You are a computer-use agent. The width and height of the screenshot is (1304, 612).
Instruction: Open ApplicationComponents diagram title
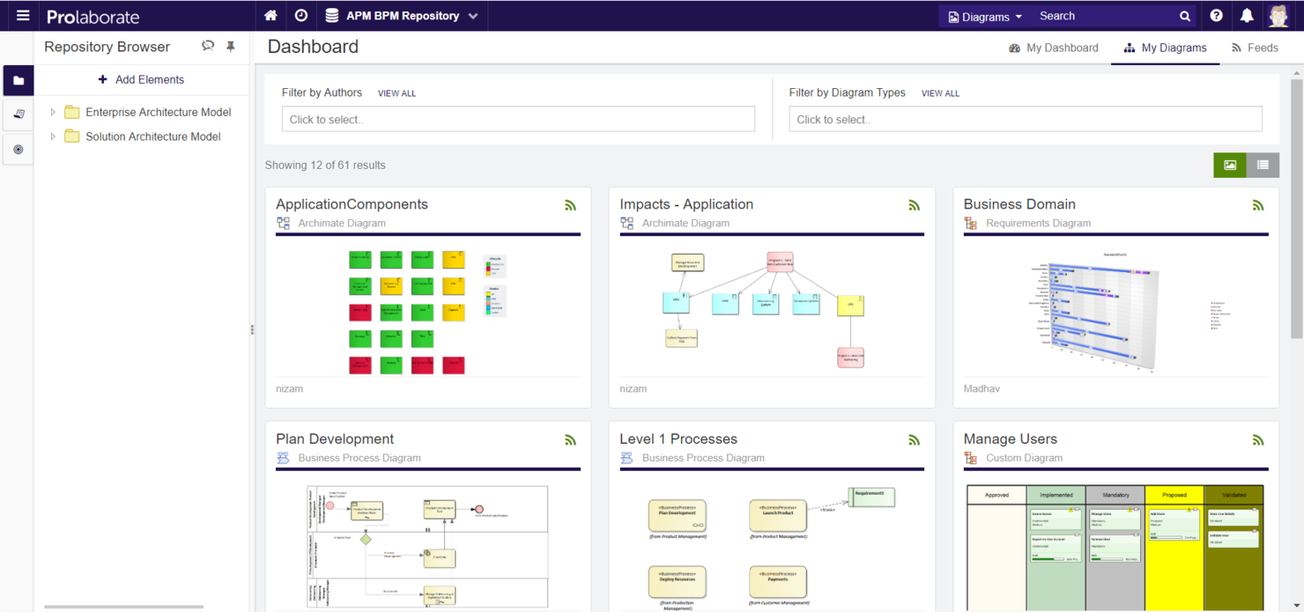352,204
